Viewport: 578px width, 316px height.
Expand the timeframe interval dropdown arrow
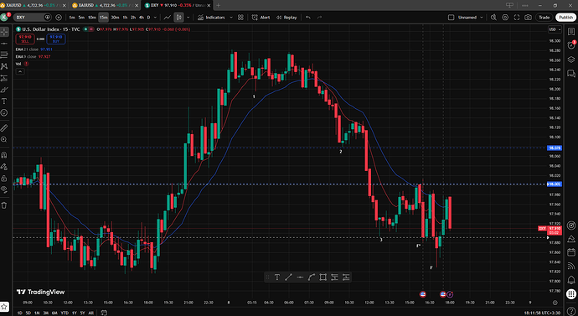coord(155,18)
